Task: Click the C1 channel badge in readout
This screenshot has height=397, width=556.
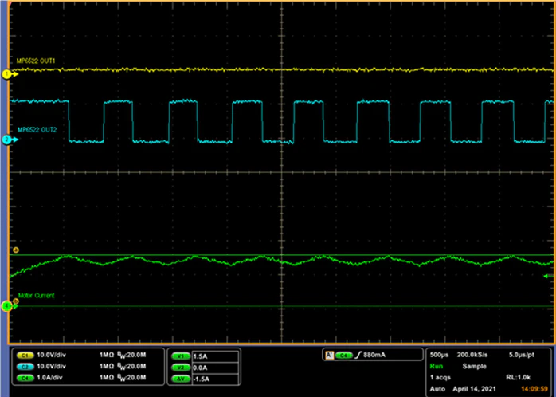Action: click(24, 354)
